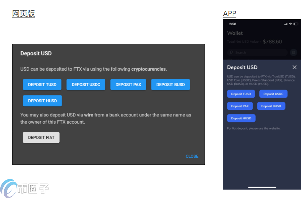Select DEPOSIT PAX in the web dialog

pos(128,85)
